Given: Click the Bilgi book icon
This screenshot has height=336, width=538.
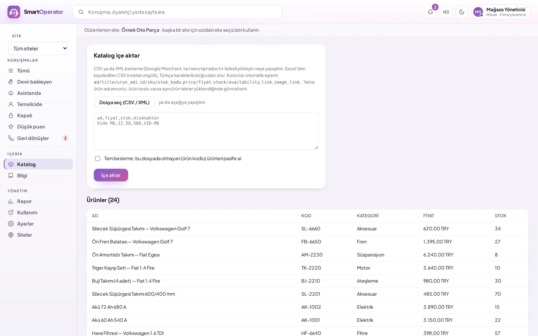Looking at the screenshot, I should [x=11, y=175].
